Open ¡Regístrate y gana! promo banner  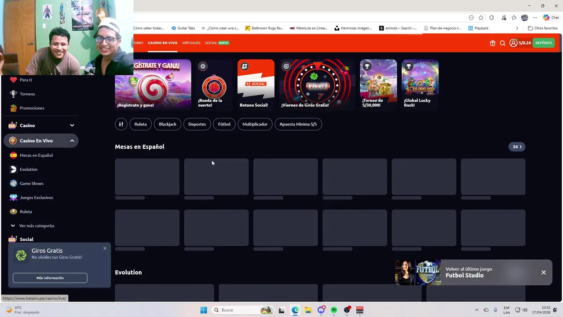(x=153, y=85)
